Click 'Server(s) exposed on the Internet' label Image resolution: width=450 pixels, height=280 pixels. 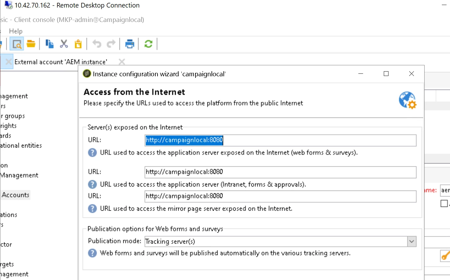tap(135, 127)
